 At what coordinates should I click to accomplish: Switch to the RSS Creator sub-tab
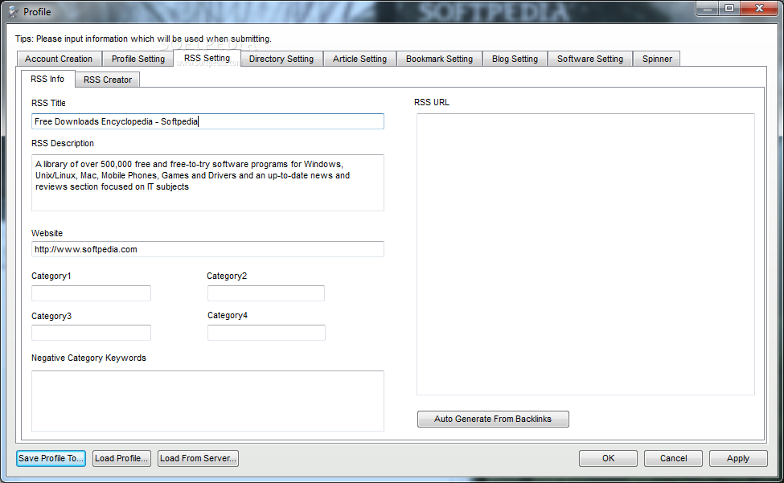pyautogui.click(x=108, y=80)
